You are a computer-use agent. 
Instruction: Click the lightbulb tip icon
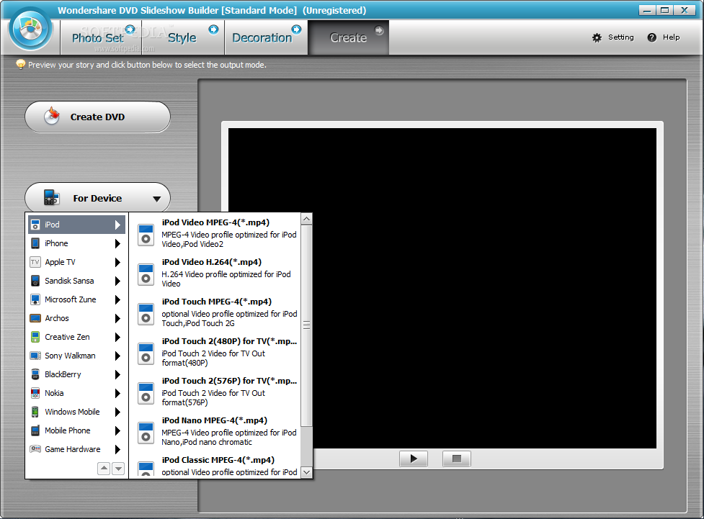coord(20,65)
